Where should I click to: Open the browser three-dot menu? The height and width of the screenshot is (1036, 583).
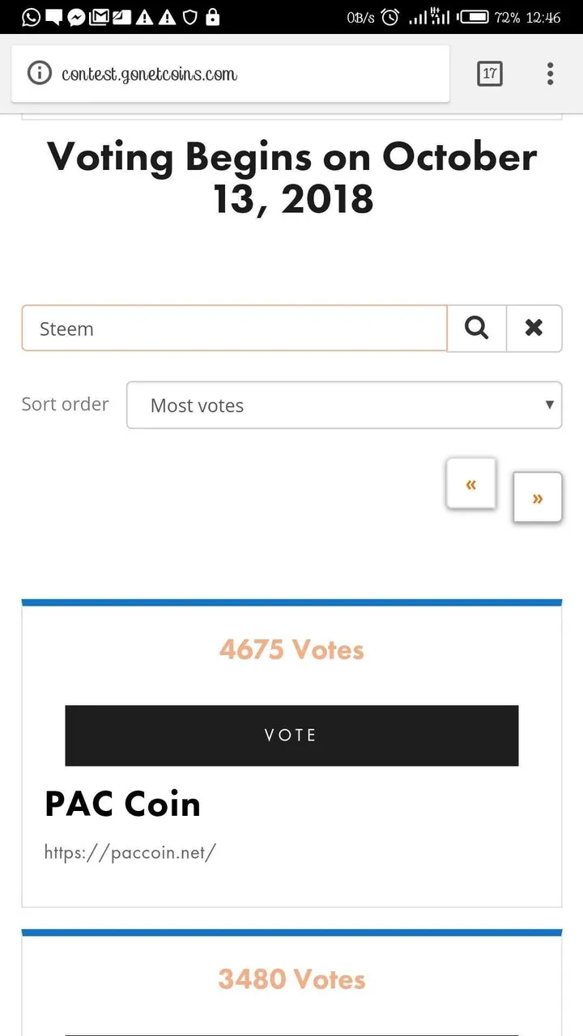pos(550,74)
